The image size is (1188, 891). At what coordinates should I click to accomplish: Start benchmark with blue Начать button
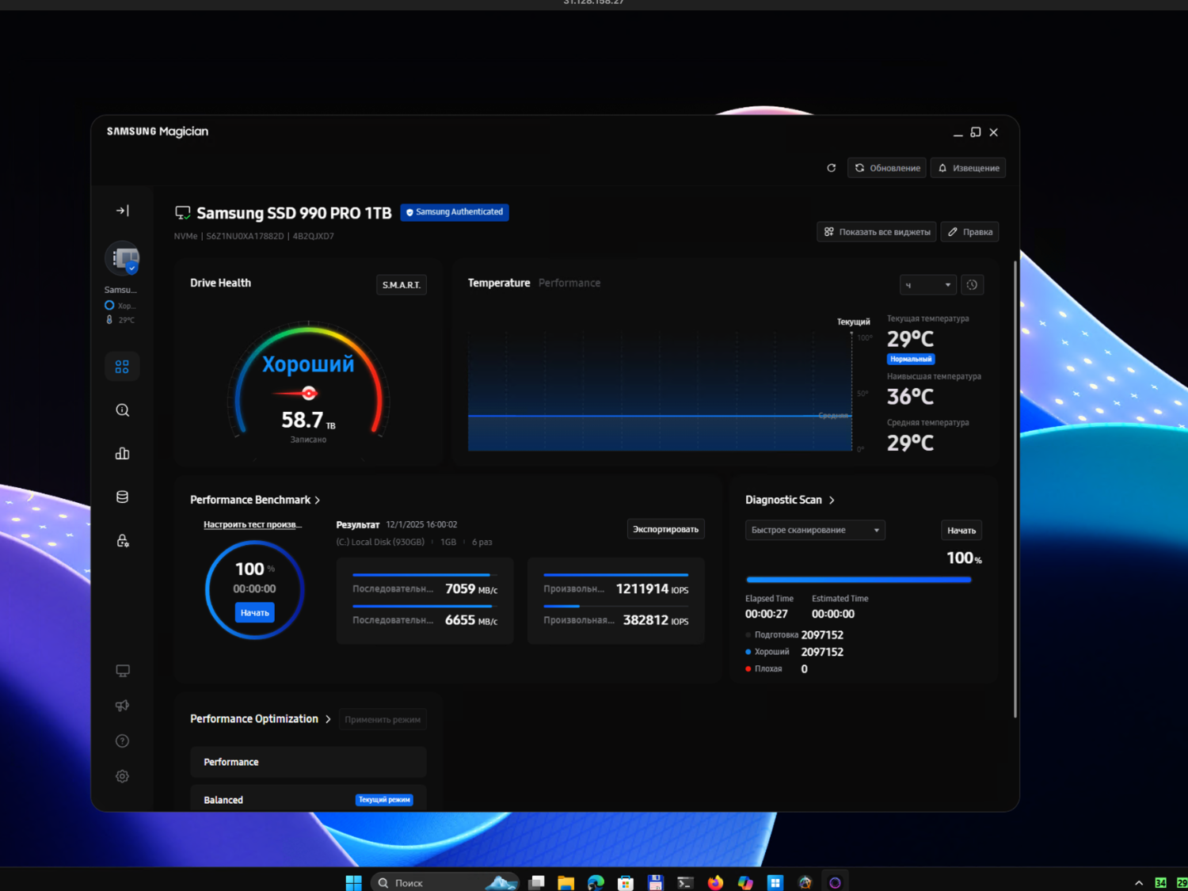point(254,612)
